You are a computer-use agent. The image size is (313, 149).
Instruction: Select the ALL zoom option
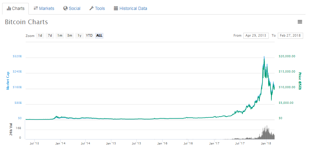coord(99,36)
